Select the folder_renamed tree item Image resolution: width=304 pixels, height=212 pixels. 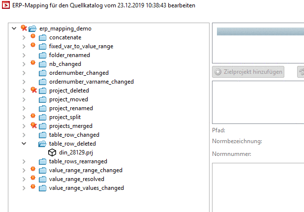point(69,55)
